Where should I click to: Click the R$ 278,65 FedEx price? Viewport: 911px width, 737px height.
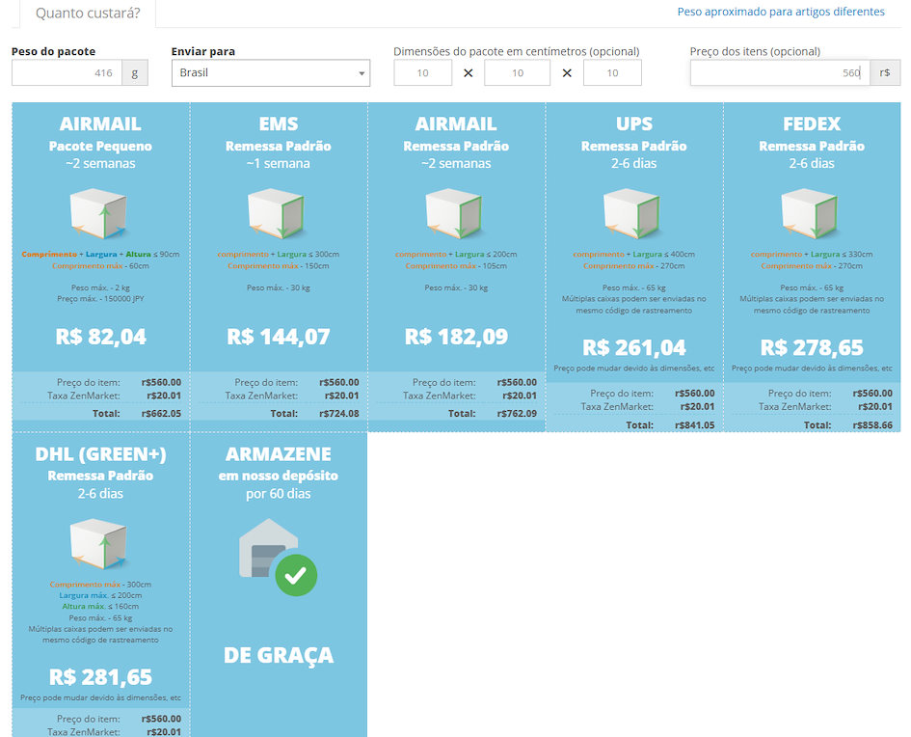coord(812,347)
